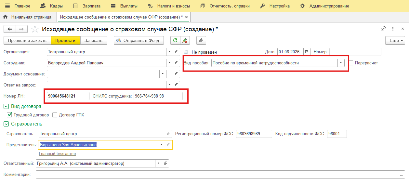Image resolution: width=409 pixels, height=185 pixels.
Task: Click the Дата input field
Action: (290, 52)
